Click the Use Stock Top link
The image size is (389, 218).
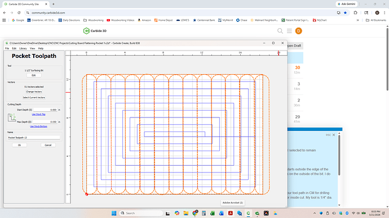click(38, 114)
